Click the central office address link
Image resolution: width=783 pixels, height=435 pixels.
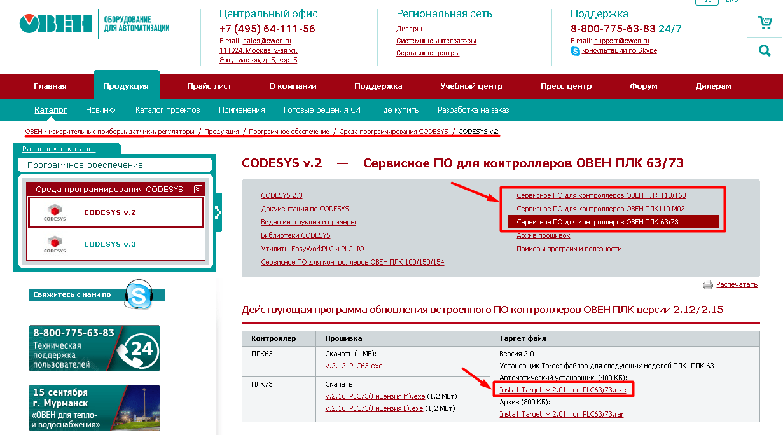click(259, 55)
